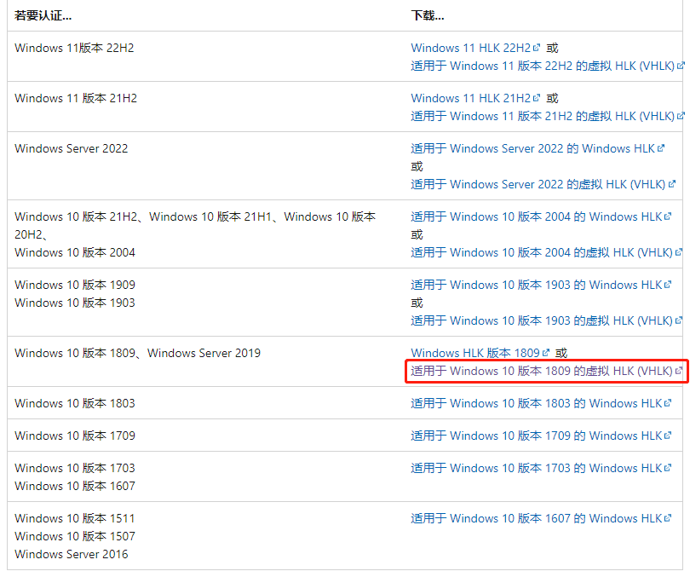This screenshot has width=690, height=577.
Task: Open 适用于 Windows 10 版本 1903 的虚拟 HLK link
Action: (x=541, y=320)
